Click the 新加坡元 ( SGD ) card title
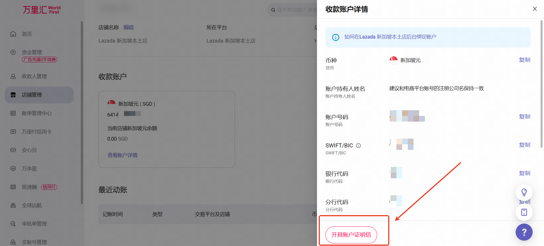Screen dimensions: 544x246 [x=137, y=104]
